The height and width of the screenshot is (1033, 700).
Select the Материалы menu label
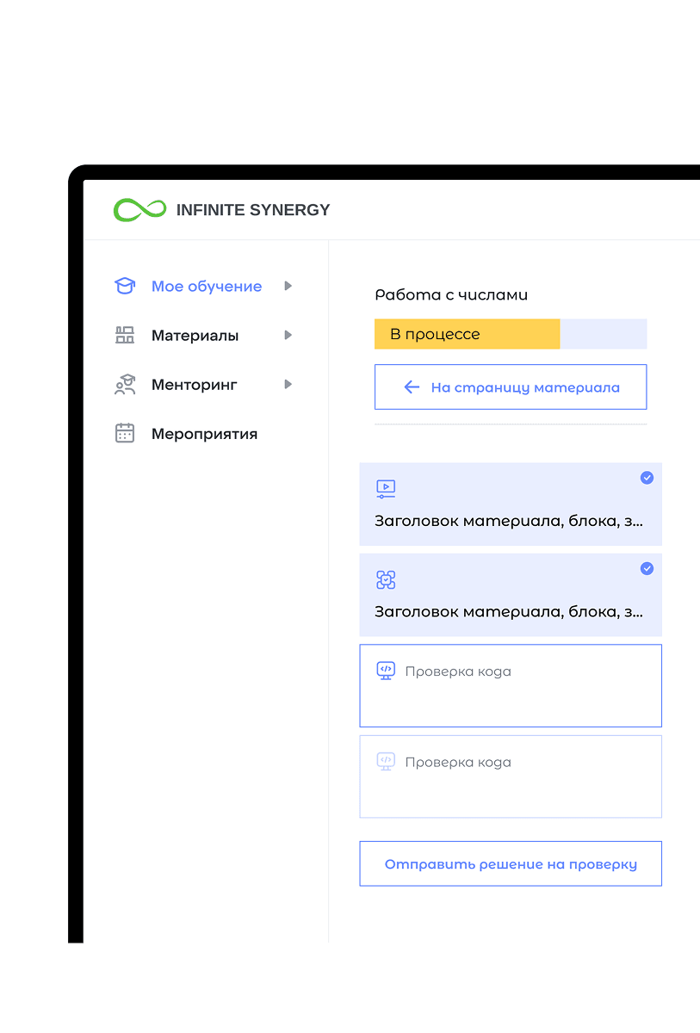point(195,336)
